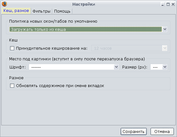Click the Разное group label
This screenshot has width=177, height=137.
(x=16, y=78)
